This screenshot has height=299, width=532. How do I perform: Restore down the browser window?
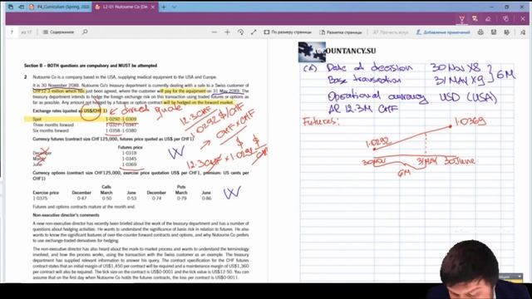click(507, 7)
